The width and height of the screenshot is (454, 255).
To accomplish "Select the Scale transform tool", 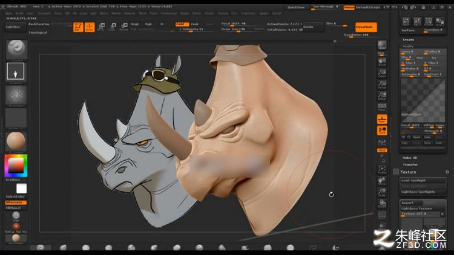I will 113,27.
